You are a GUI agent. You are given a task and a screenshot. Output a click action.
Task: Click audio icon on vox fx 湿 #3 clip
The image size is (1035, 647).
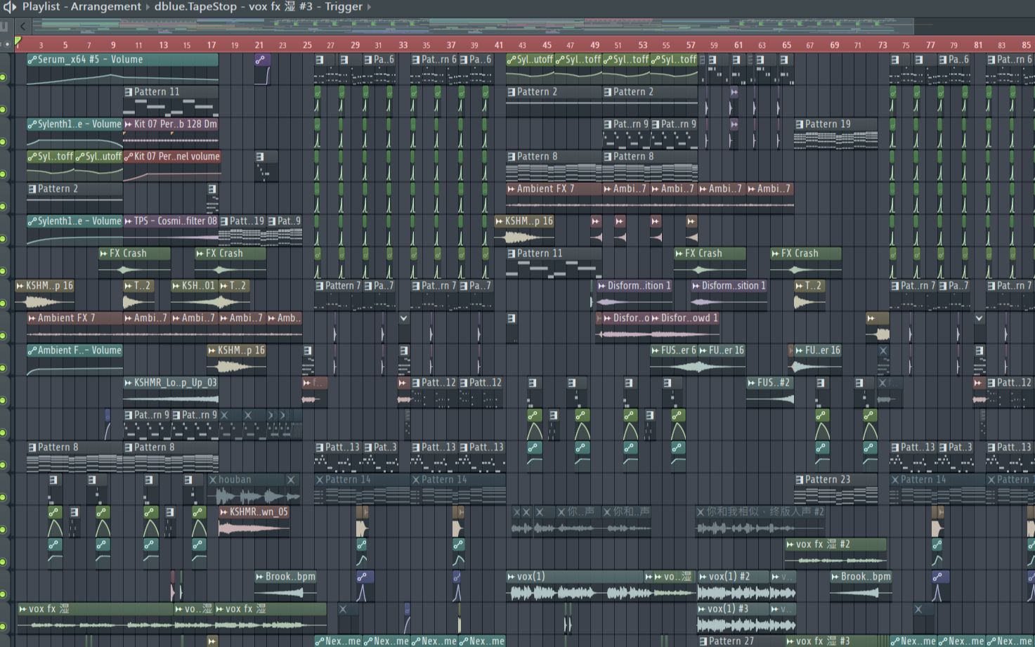(790, 641)
